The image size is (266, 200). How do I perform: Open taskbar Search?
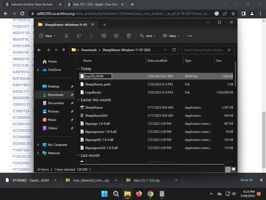tap(116, 194)
